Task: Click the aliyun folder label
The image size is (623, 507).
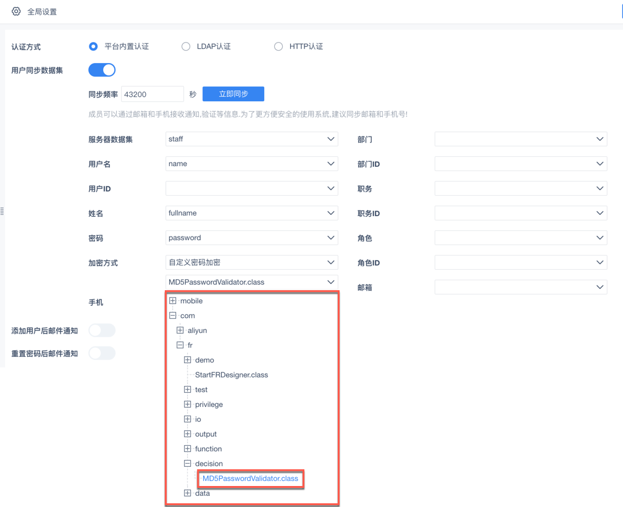Action: [197, 330]
